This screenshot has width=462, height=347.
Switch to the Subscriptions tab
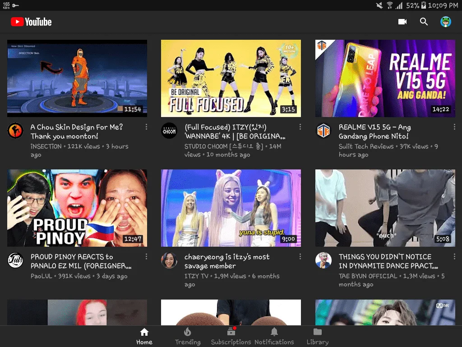pos(231,336)
